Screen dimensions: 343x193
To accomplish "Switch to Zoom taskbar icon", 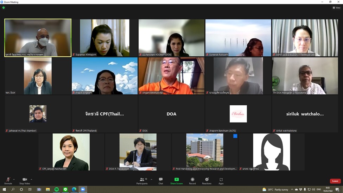I will [x=83, y=189].
